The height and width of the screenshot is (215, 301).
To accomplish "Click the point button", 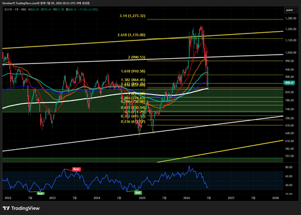I will (291, 10).
